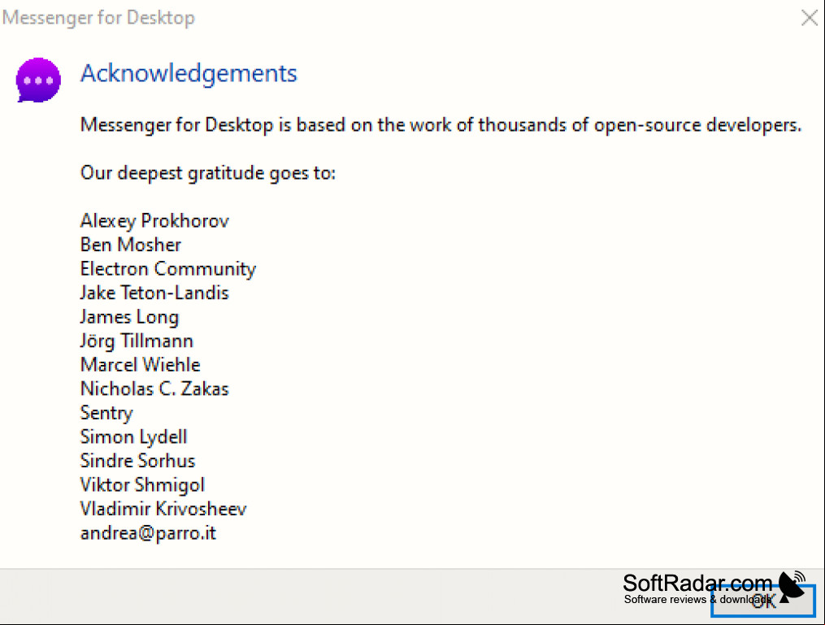Close the Messenger for Desktop dialog
This screenshot has width=825, height=625.
click(x=810, y=18)
